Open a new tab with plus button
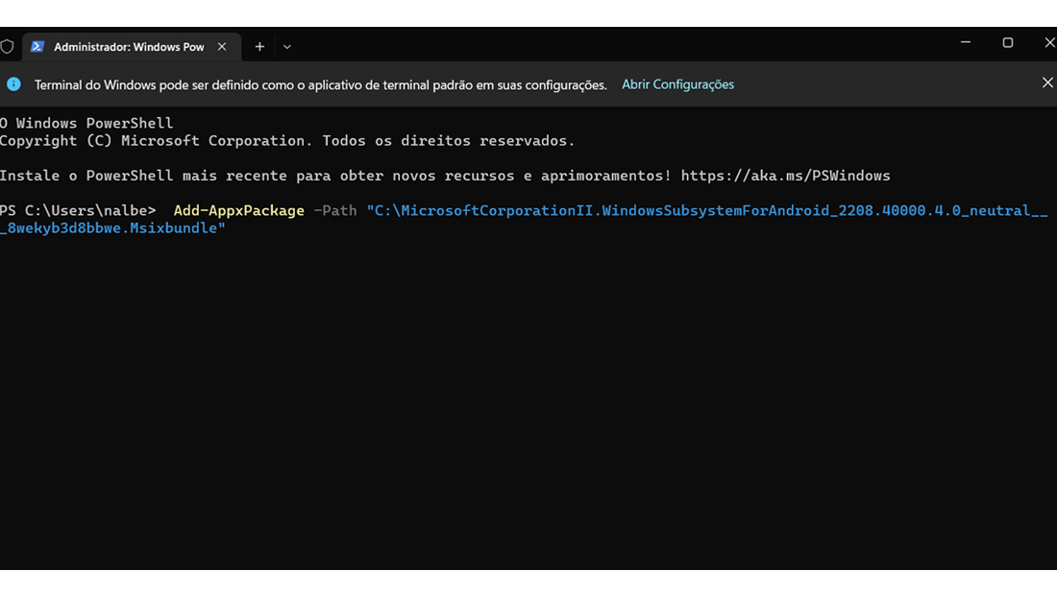Screen dimensions: 1057x595 coord(259,46)
